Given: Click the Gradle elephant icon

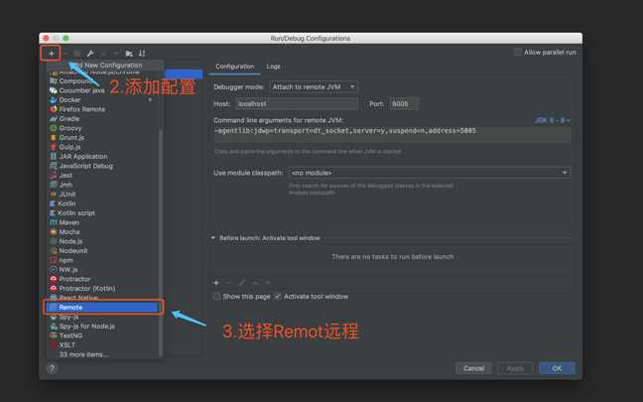Looking at the screenshot, I should click(54, 118).
